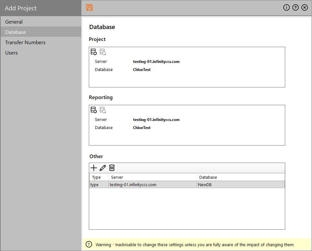
Task: Click testing-01.infinityccs.com cell in Other table
Action: (x=153, y=185)
